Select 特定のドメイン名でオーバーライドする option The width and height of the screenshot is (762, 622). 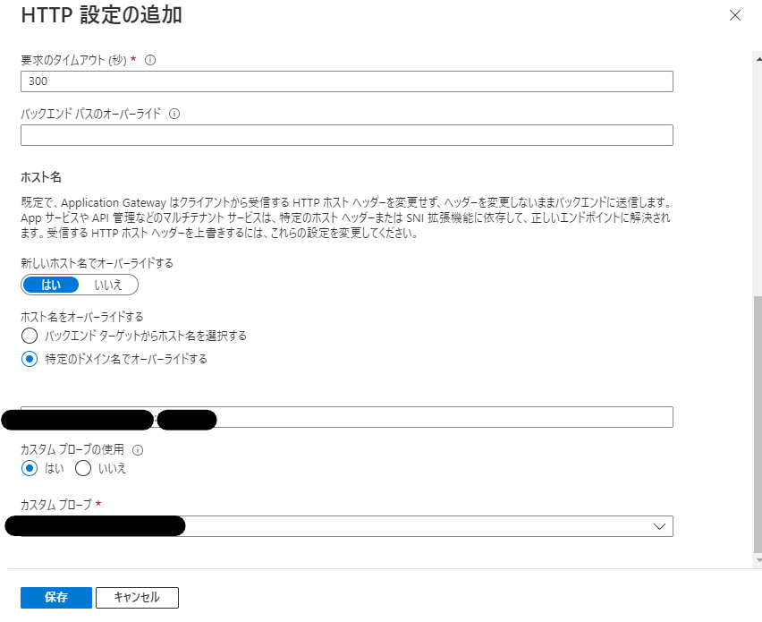[x=28, y=357]
